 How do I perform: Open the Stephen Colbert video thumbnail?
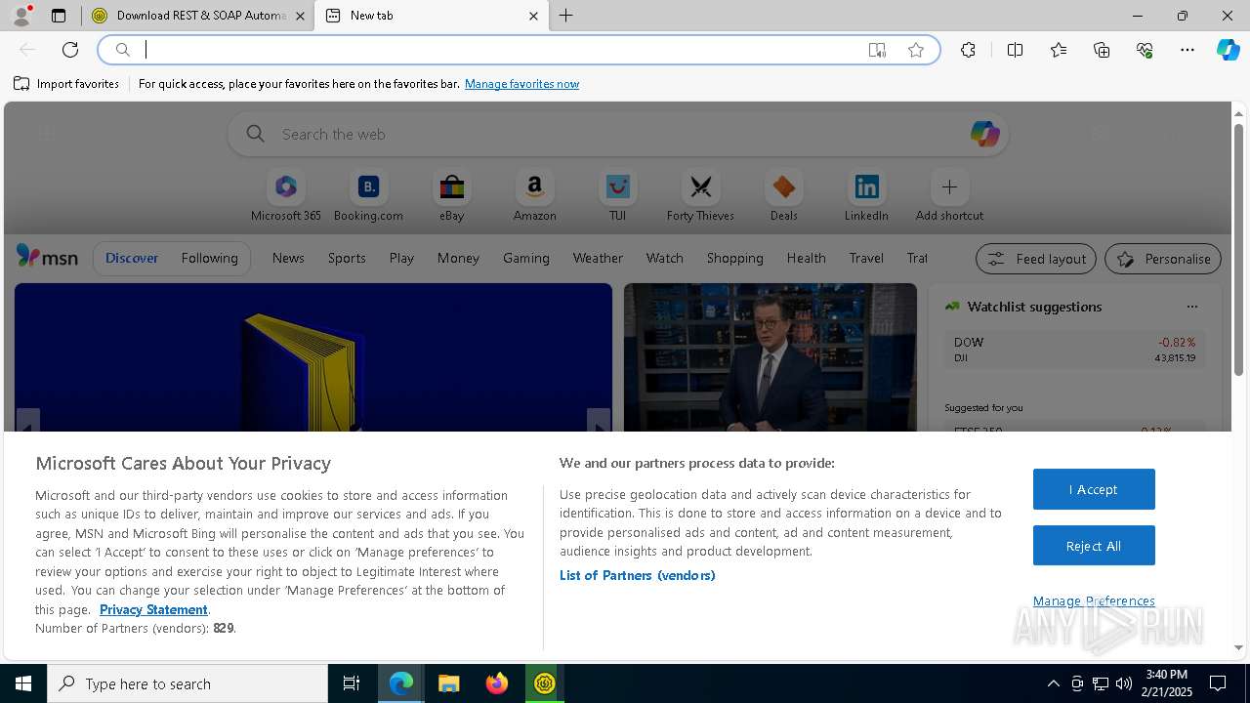click(x=771, y=357)
